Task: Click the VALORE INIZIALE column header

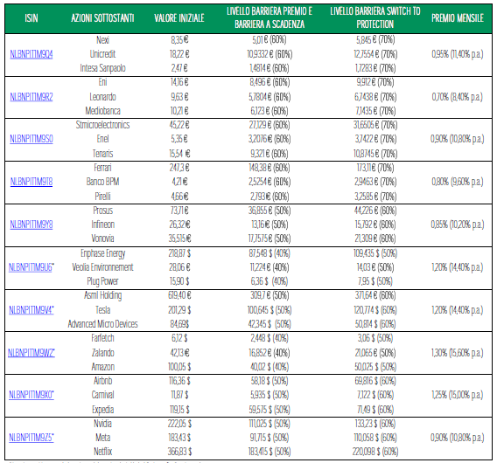Action: coord(179,18)
